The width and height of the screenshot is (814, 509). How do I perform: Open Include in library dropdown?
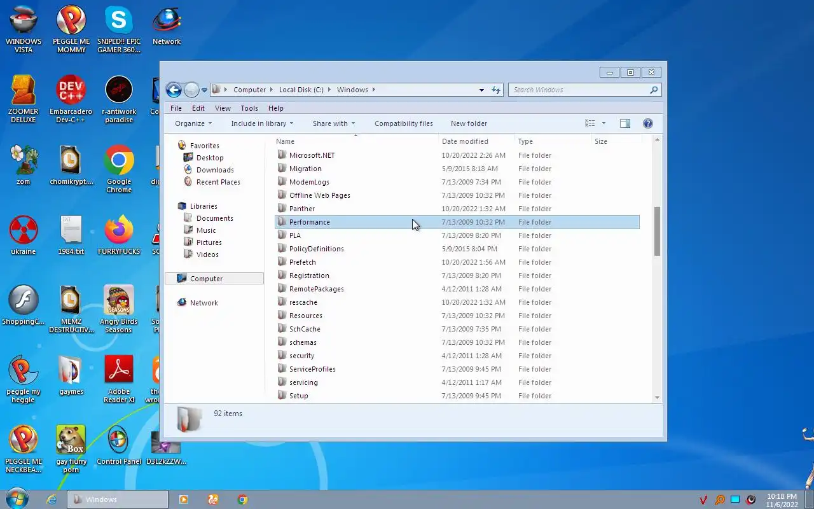point(262,123)
